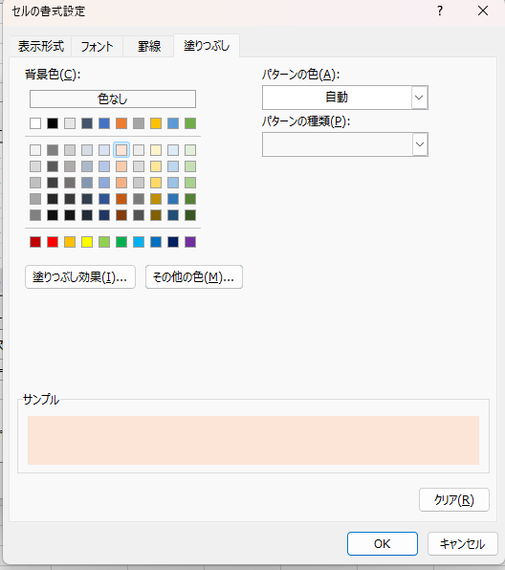Click その他の色 button
This screenshot has height=570, width=505.
pyautogui.click(x=194, y=277)
